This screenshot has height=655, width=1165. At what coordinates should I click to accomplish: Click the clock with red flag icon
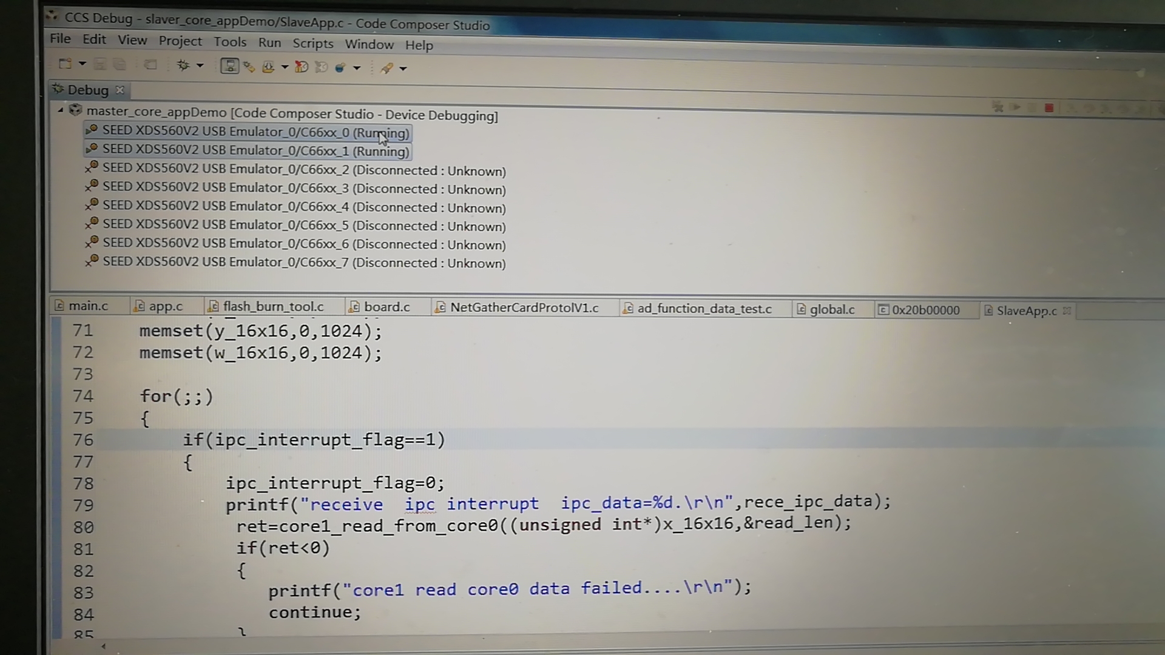tap(301, 67)
